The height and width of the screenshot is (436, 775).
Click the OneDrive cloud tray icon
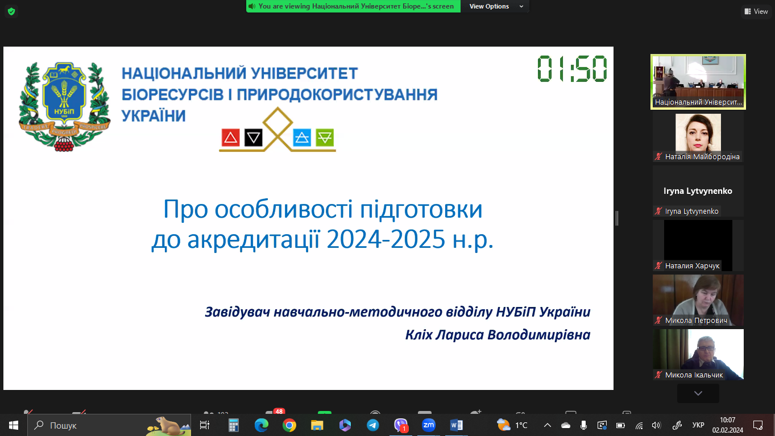tap(566, 425)
